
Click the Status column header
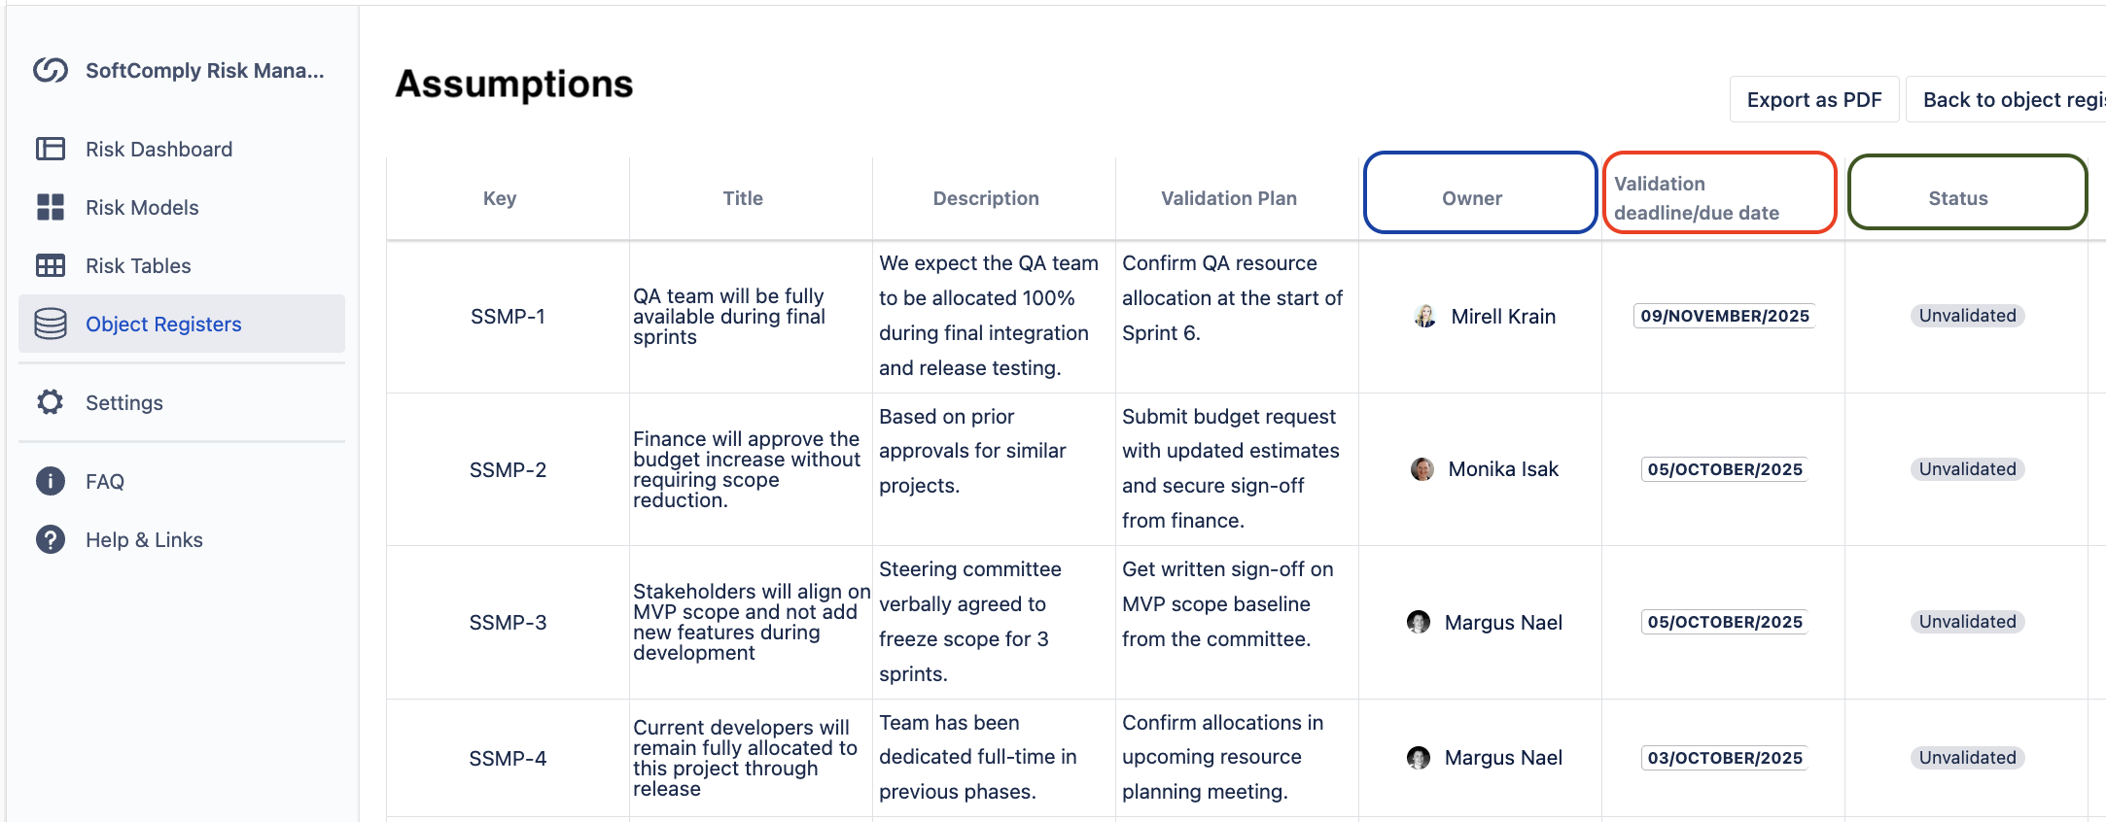coord(1957,198)
